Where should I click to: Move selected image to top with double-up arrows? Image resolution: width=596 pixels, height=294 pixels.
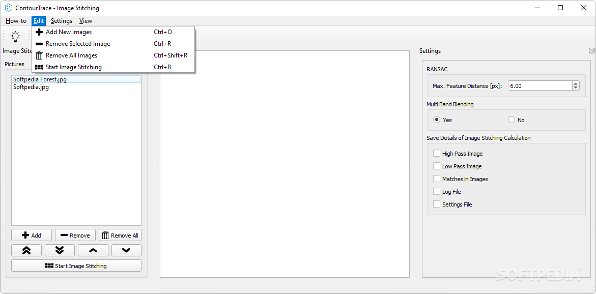pyautogui.click(x=26, y=250)
